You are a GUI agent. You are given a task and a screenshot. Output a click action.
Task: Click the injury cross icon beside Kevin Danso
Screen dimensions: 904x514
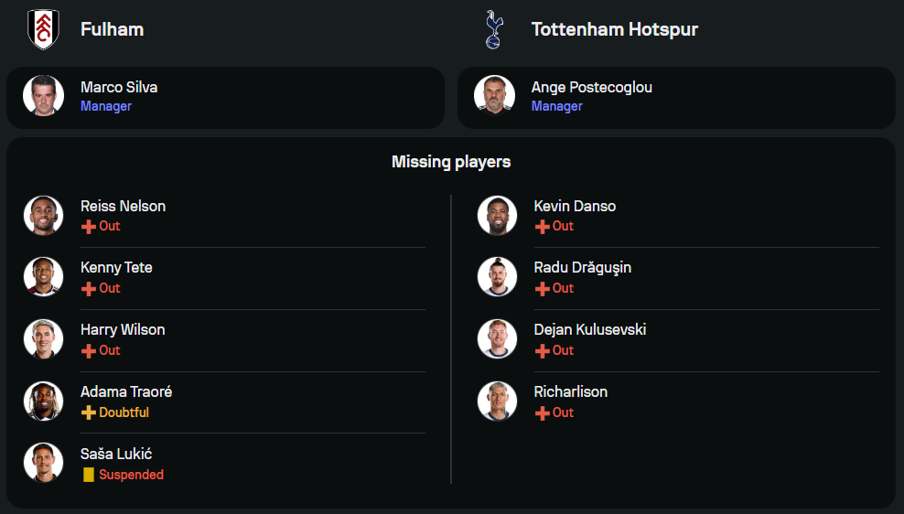(x=543, y=227)
